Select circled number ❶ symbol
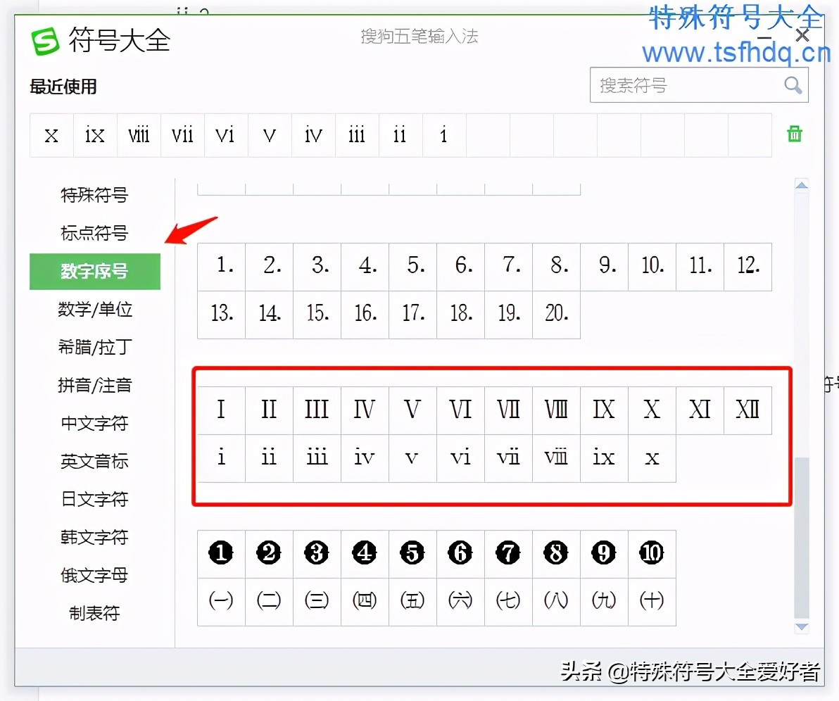 220,553
